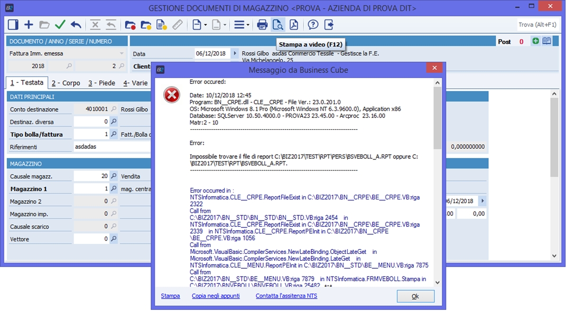
Task: Switch to the 4 - Varie tab
Action: tap(135, 83)
